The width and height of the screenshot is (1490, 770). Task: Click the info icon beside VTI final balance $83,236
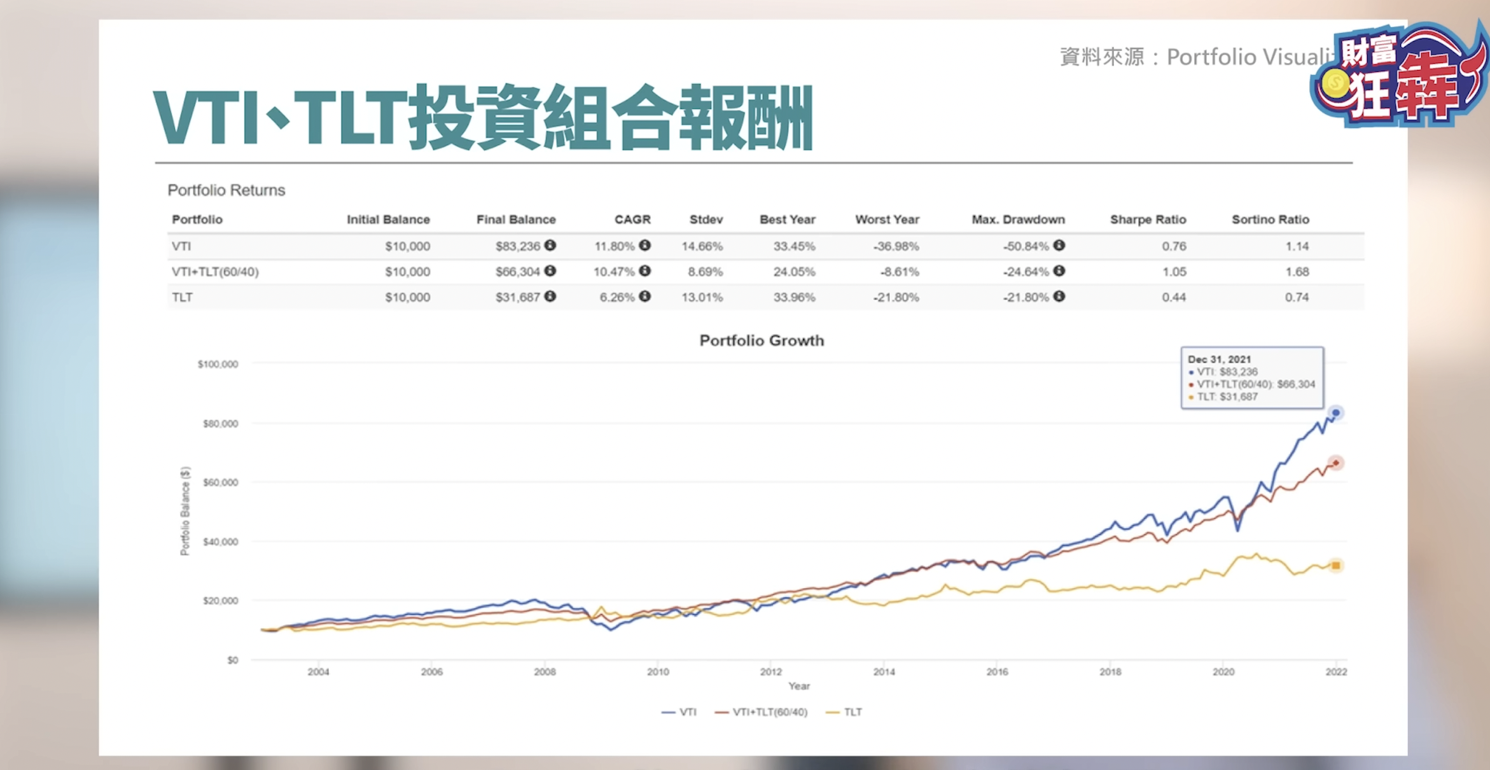[x=550, y=245]
